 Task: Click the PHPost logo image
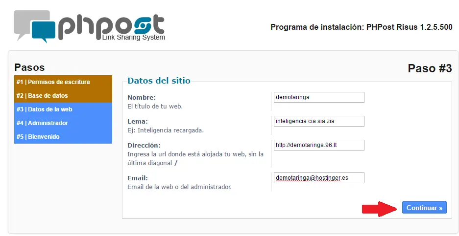[x=89, y=26]
